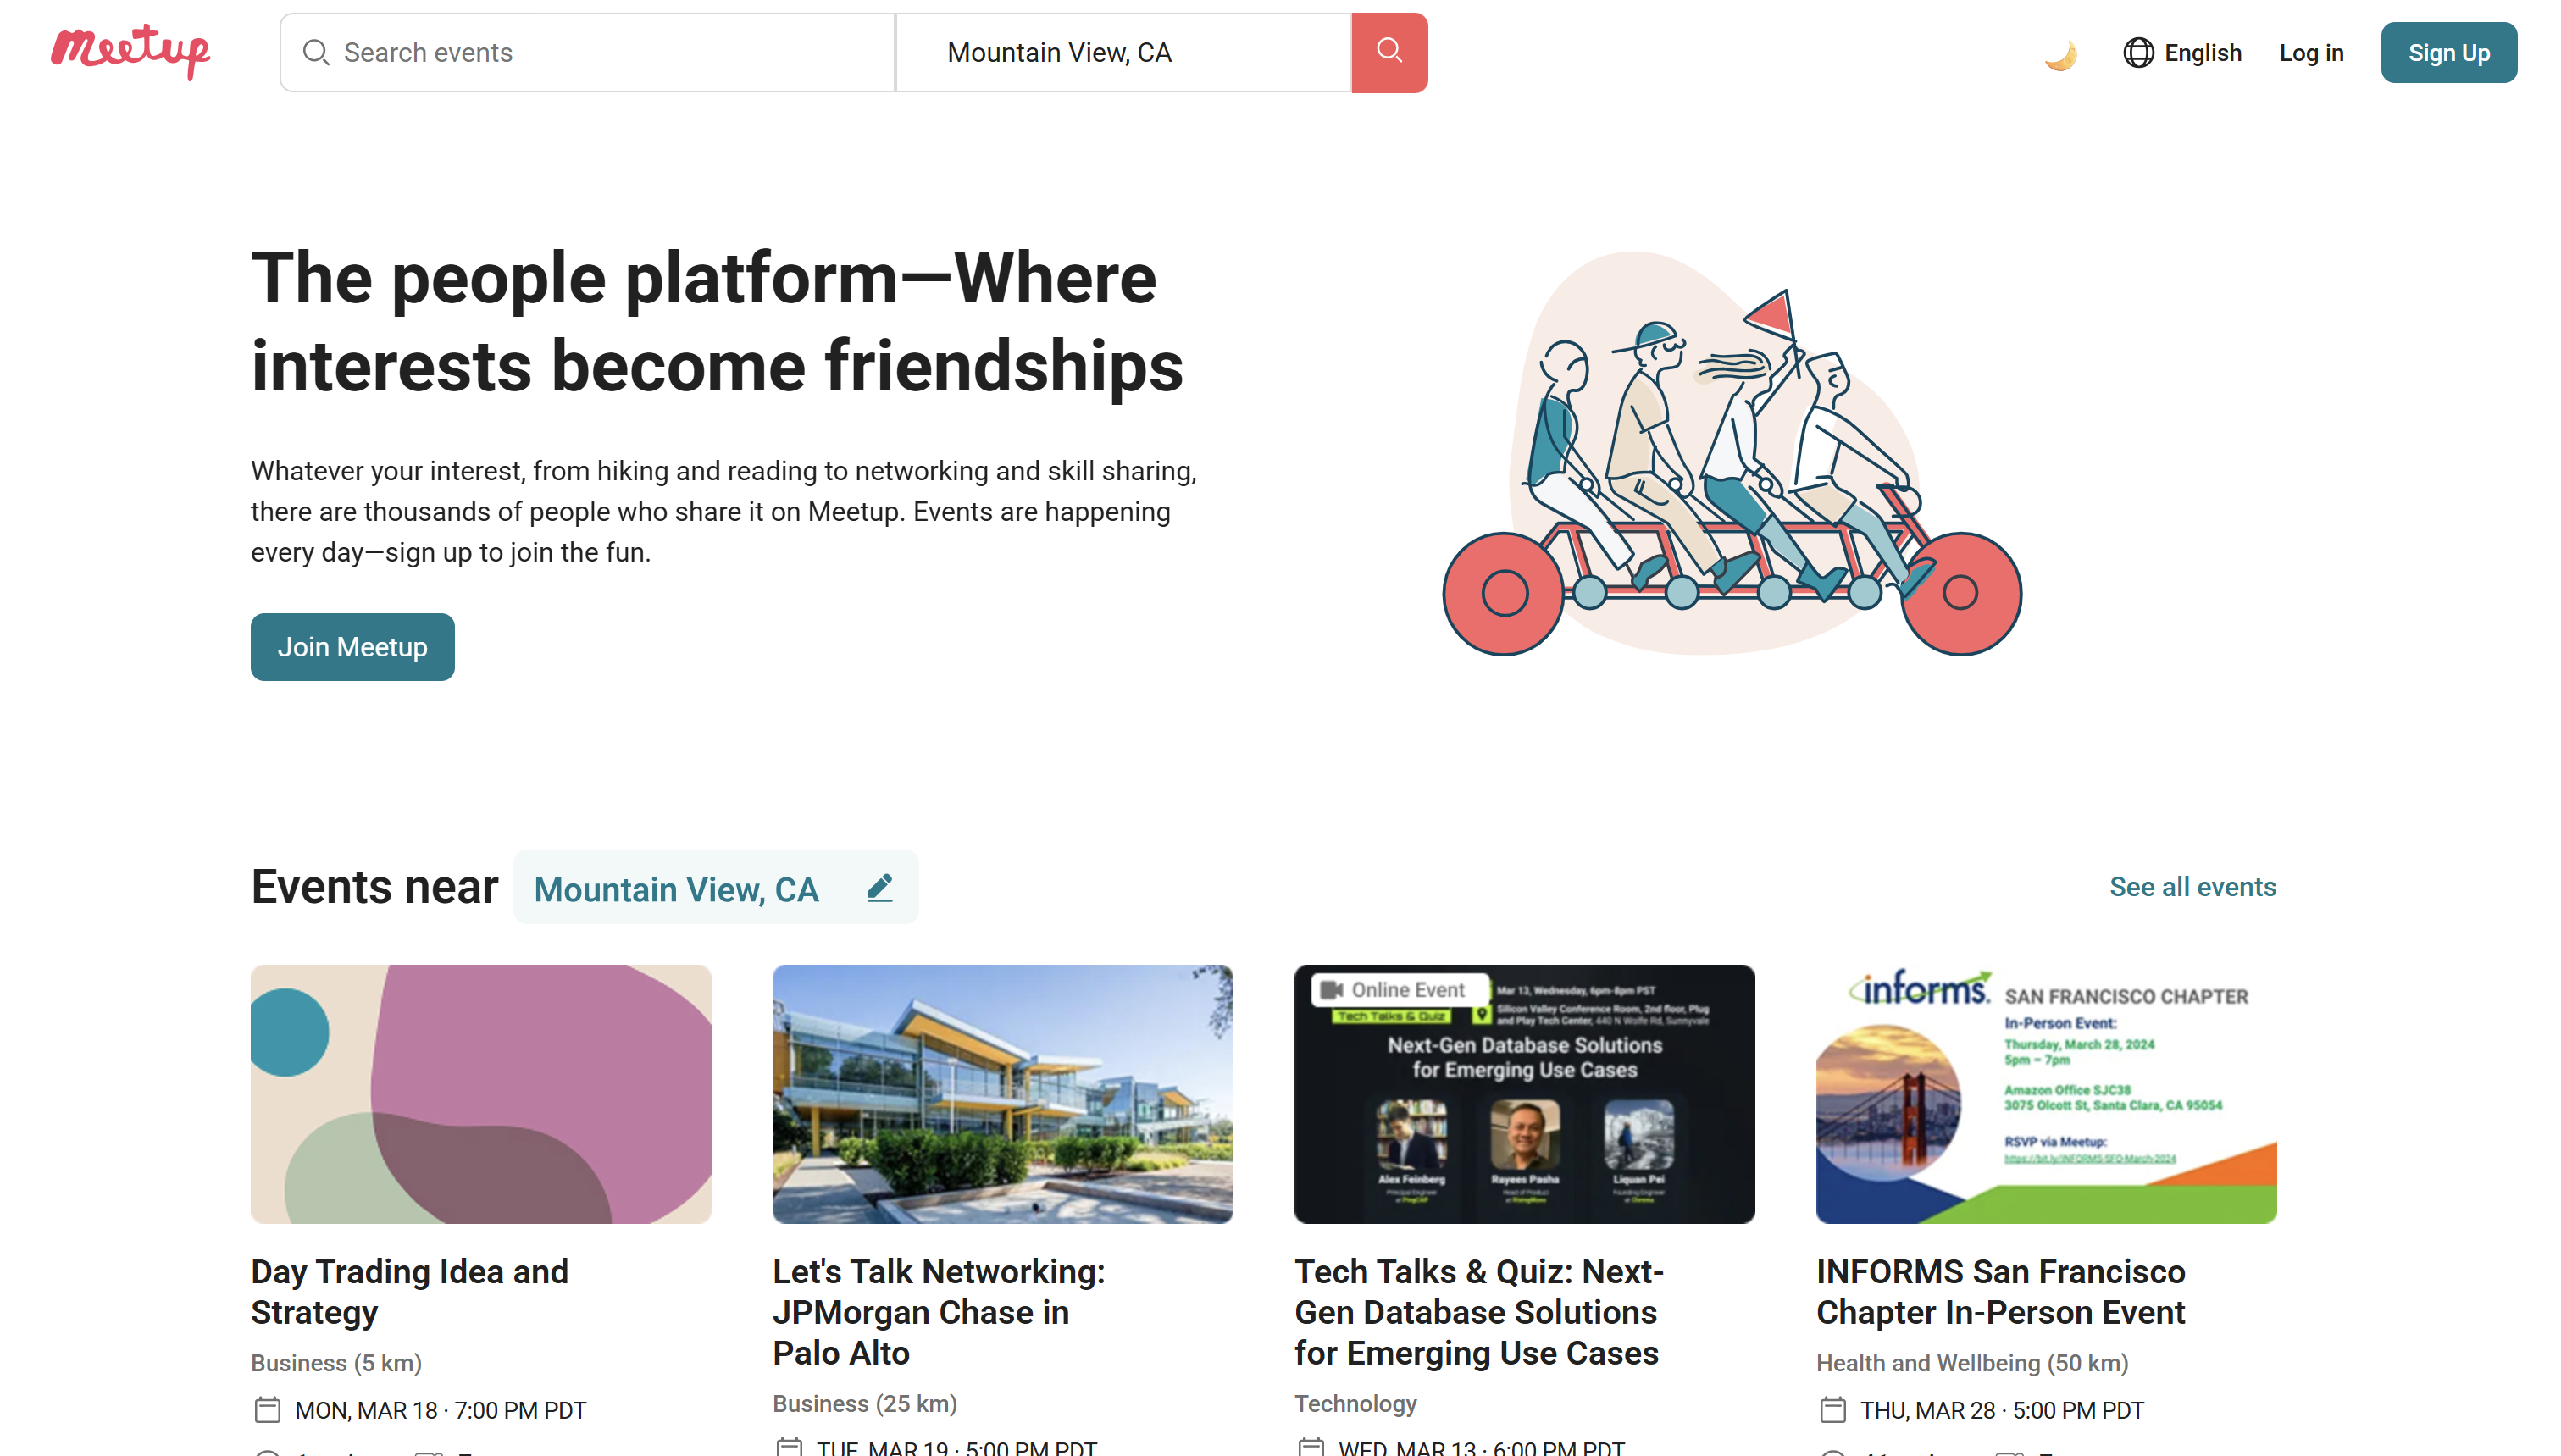
Task: Open the Next-Gen Database Solutions thumbnail
Action: coord(1525,1094)
